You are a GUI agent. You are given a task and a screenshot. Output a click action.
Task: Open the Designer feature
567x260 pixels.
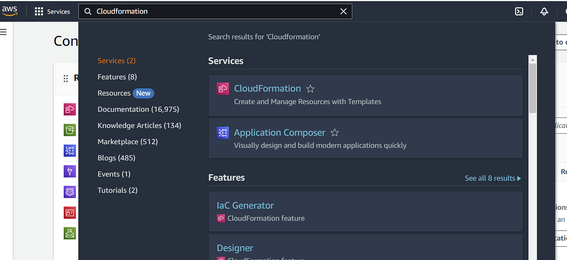[235, 248]
